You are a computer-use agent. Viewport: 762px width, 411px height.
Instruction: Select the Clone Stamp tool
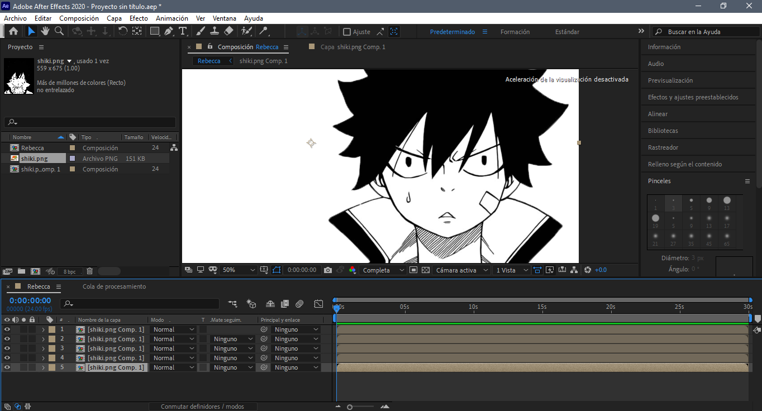[215, 31]
